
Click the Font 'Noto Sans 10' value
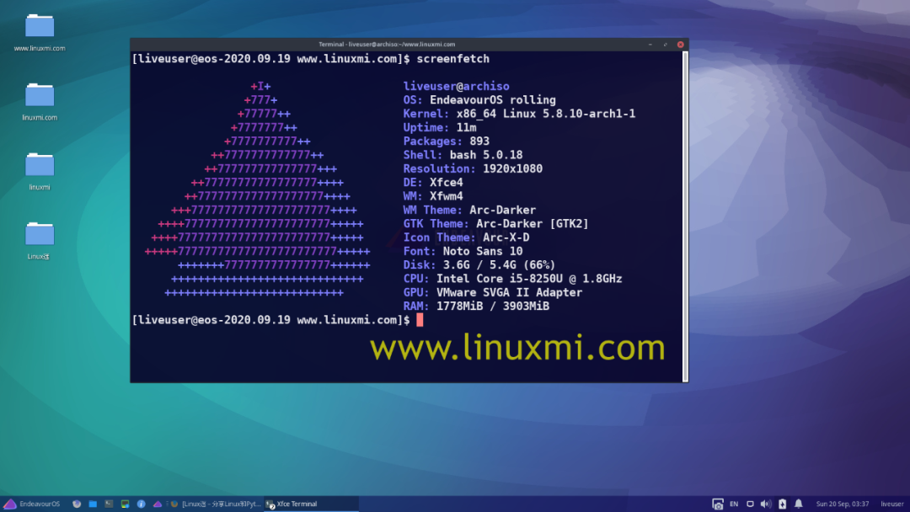point(483,251)
